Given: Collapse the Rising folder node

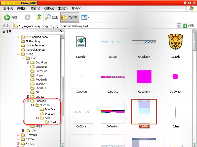Looking at the screenshot, I should [x=18, y=54].
